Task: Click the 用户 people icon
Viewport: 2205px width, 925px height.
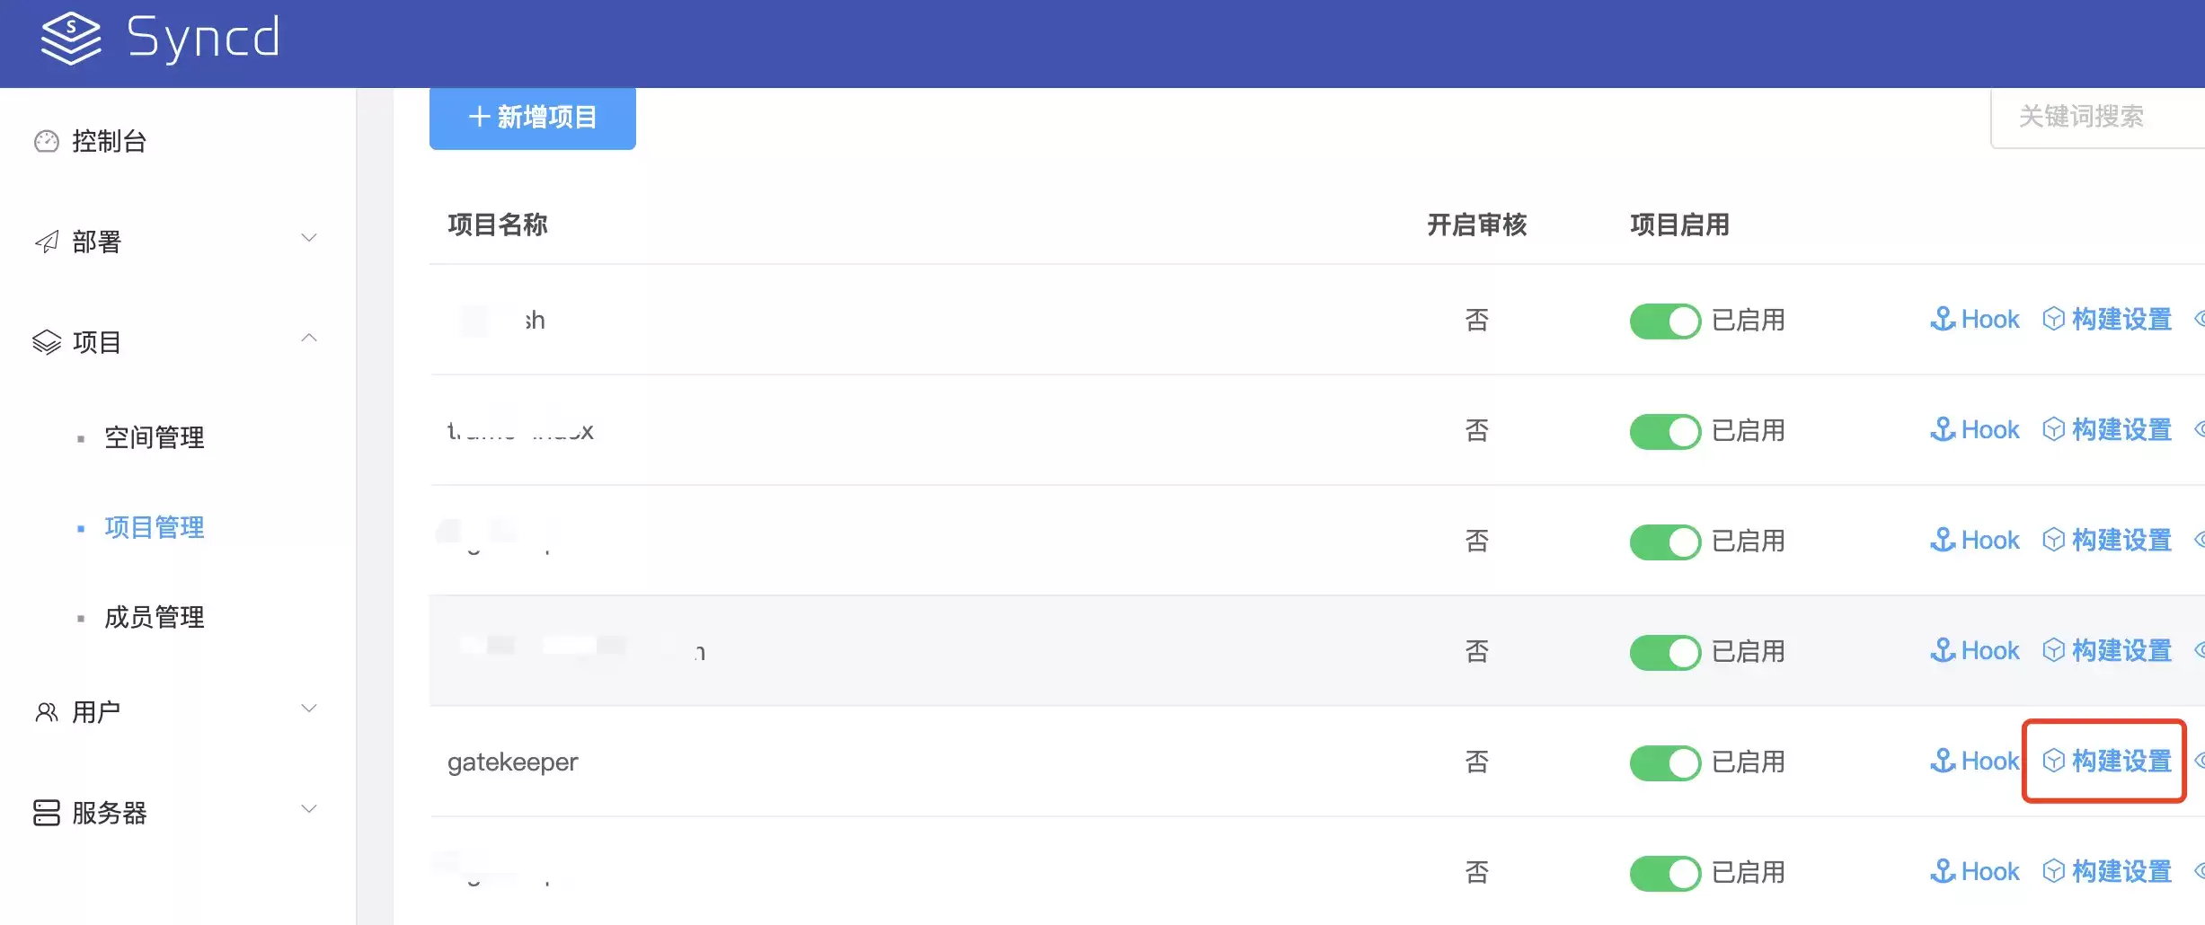Action: 47,712
